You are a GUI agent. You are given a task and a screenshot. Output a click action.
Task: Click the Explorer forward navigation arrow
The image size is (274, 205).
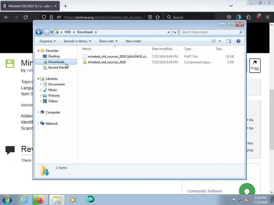click(46, 32)
